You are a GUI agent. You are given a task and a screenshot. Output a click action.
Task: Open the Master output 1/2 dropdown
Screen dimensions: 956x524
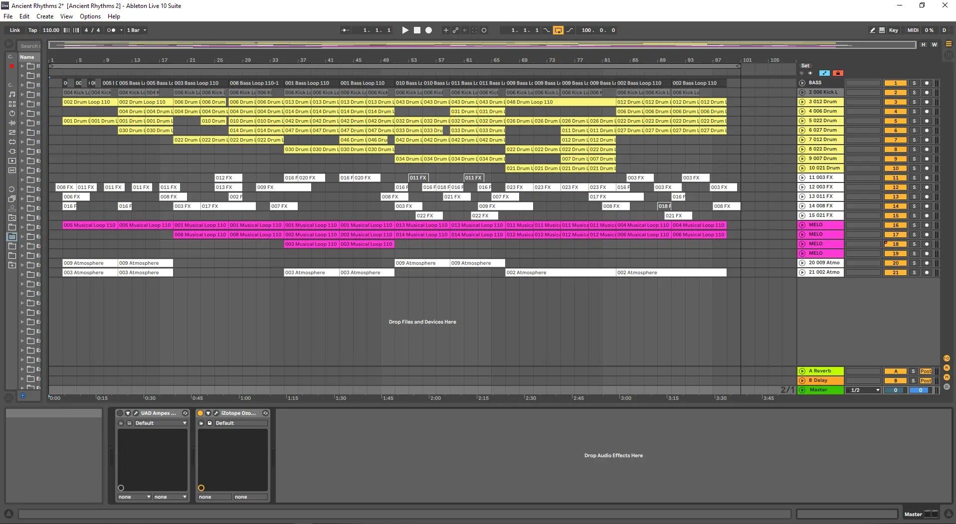[864, 390]
